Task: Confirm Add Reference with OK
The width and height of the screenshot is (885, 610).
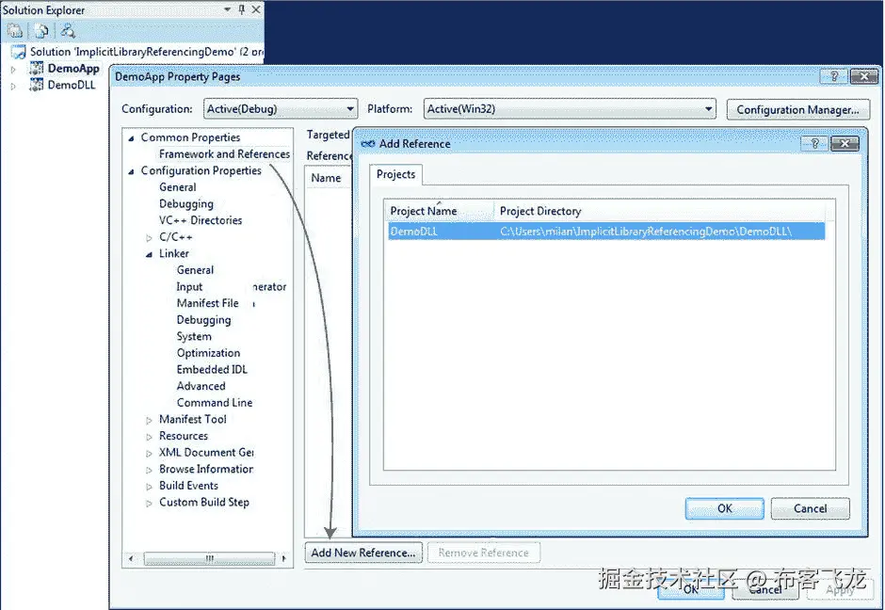Action: click(725, 508)
